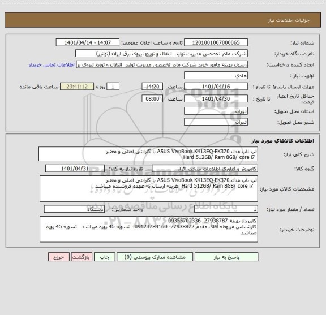This screenshot has height=315, width=326.
Task: Click the واحد شمارش label
Action: [127, 209]
